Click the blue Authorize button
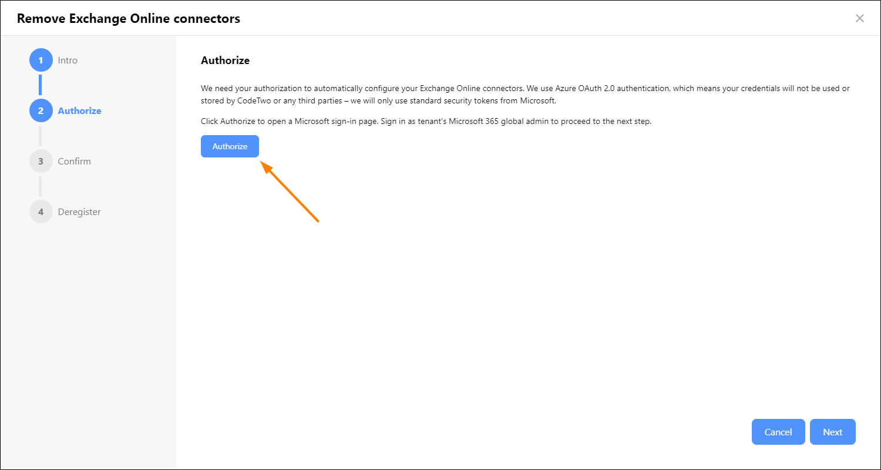 230,146
